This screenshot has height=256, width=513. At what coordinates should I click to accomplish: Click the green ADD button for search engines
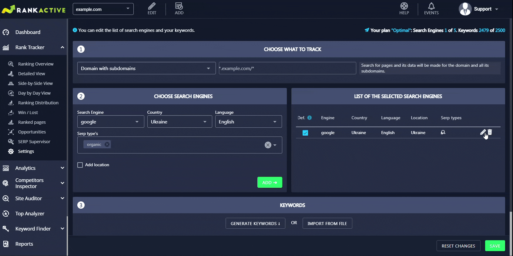pyautogui.click(x=270, y=182)
